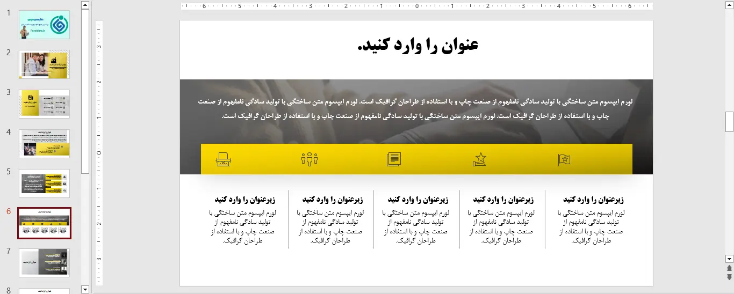Click the star in hand icon
The image size is (734, 294).
479,159
